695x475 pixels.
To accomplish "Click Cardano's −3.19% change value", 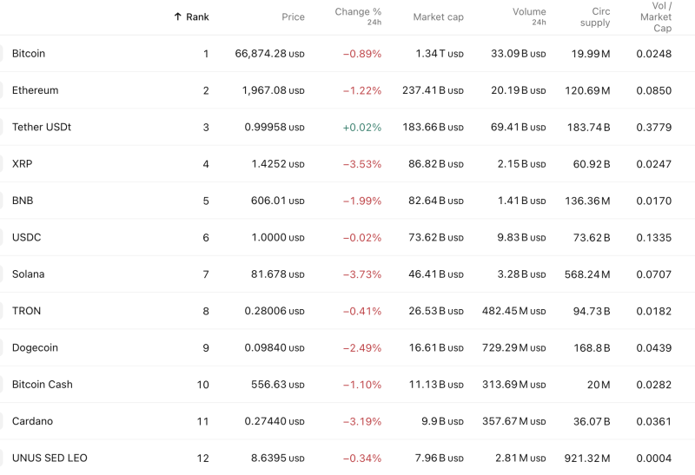I will point(362,421).
